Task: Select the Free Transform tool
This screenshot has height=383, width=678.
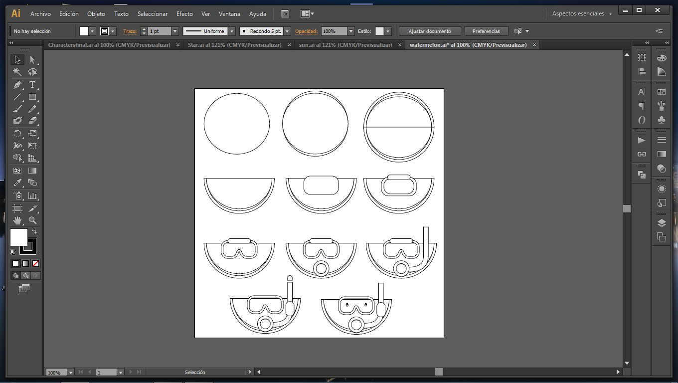Action: pyautogui.click(x=32, y=146)
